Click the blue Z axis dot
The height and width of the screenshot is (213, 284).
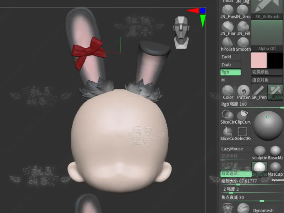click(x=203, y=11)
